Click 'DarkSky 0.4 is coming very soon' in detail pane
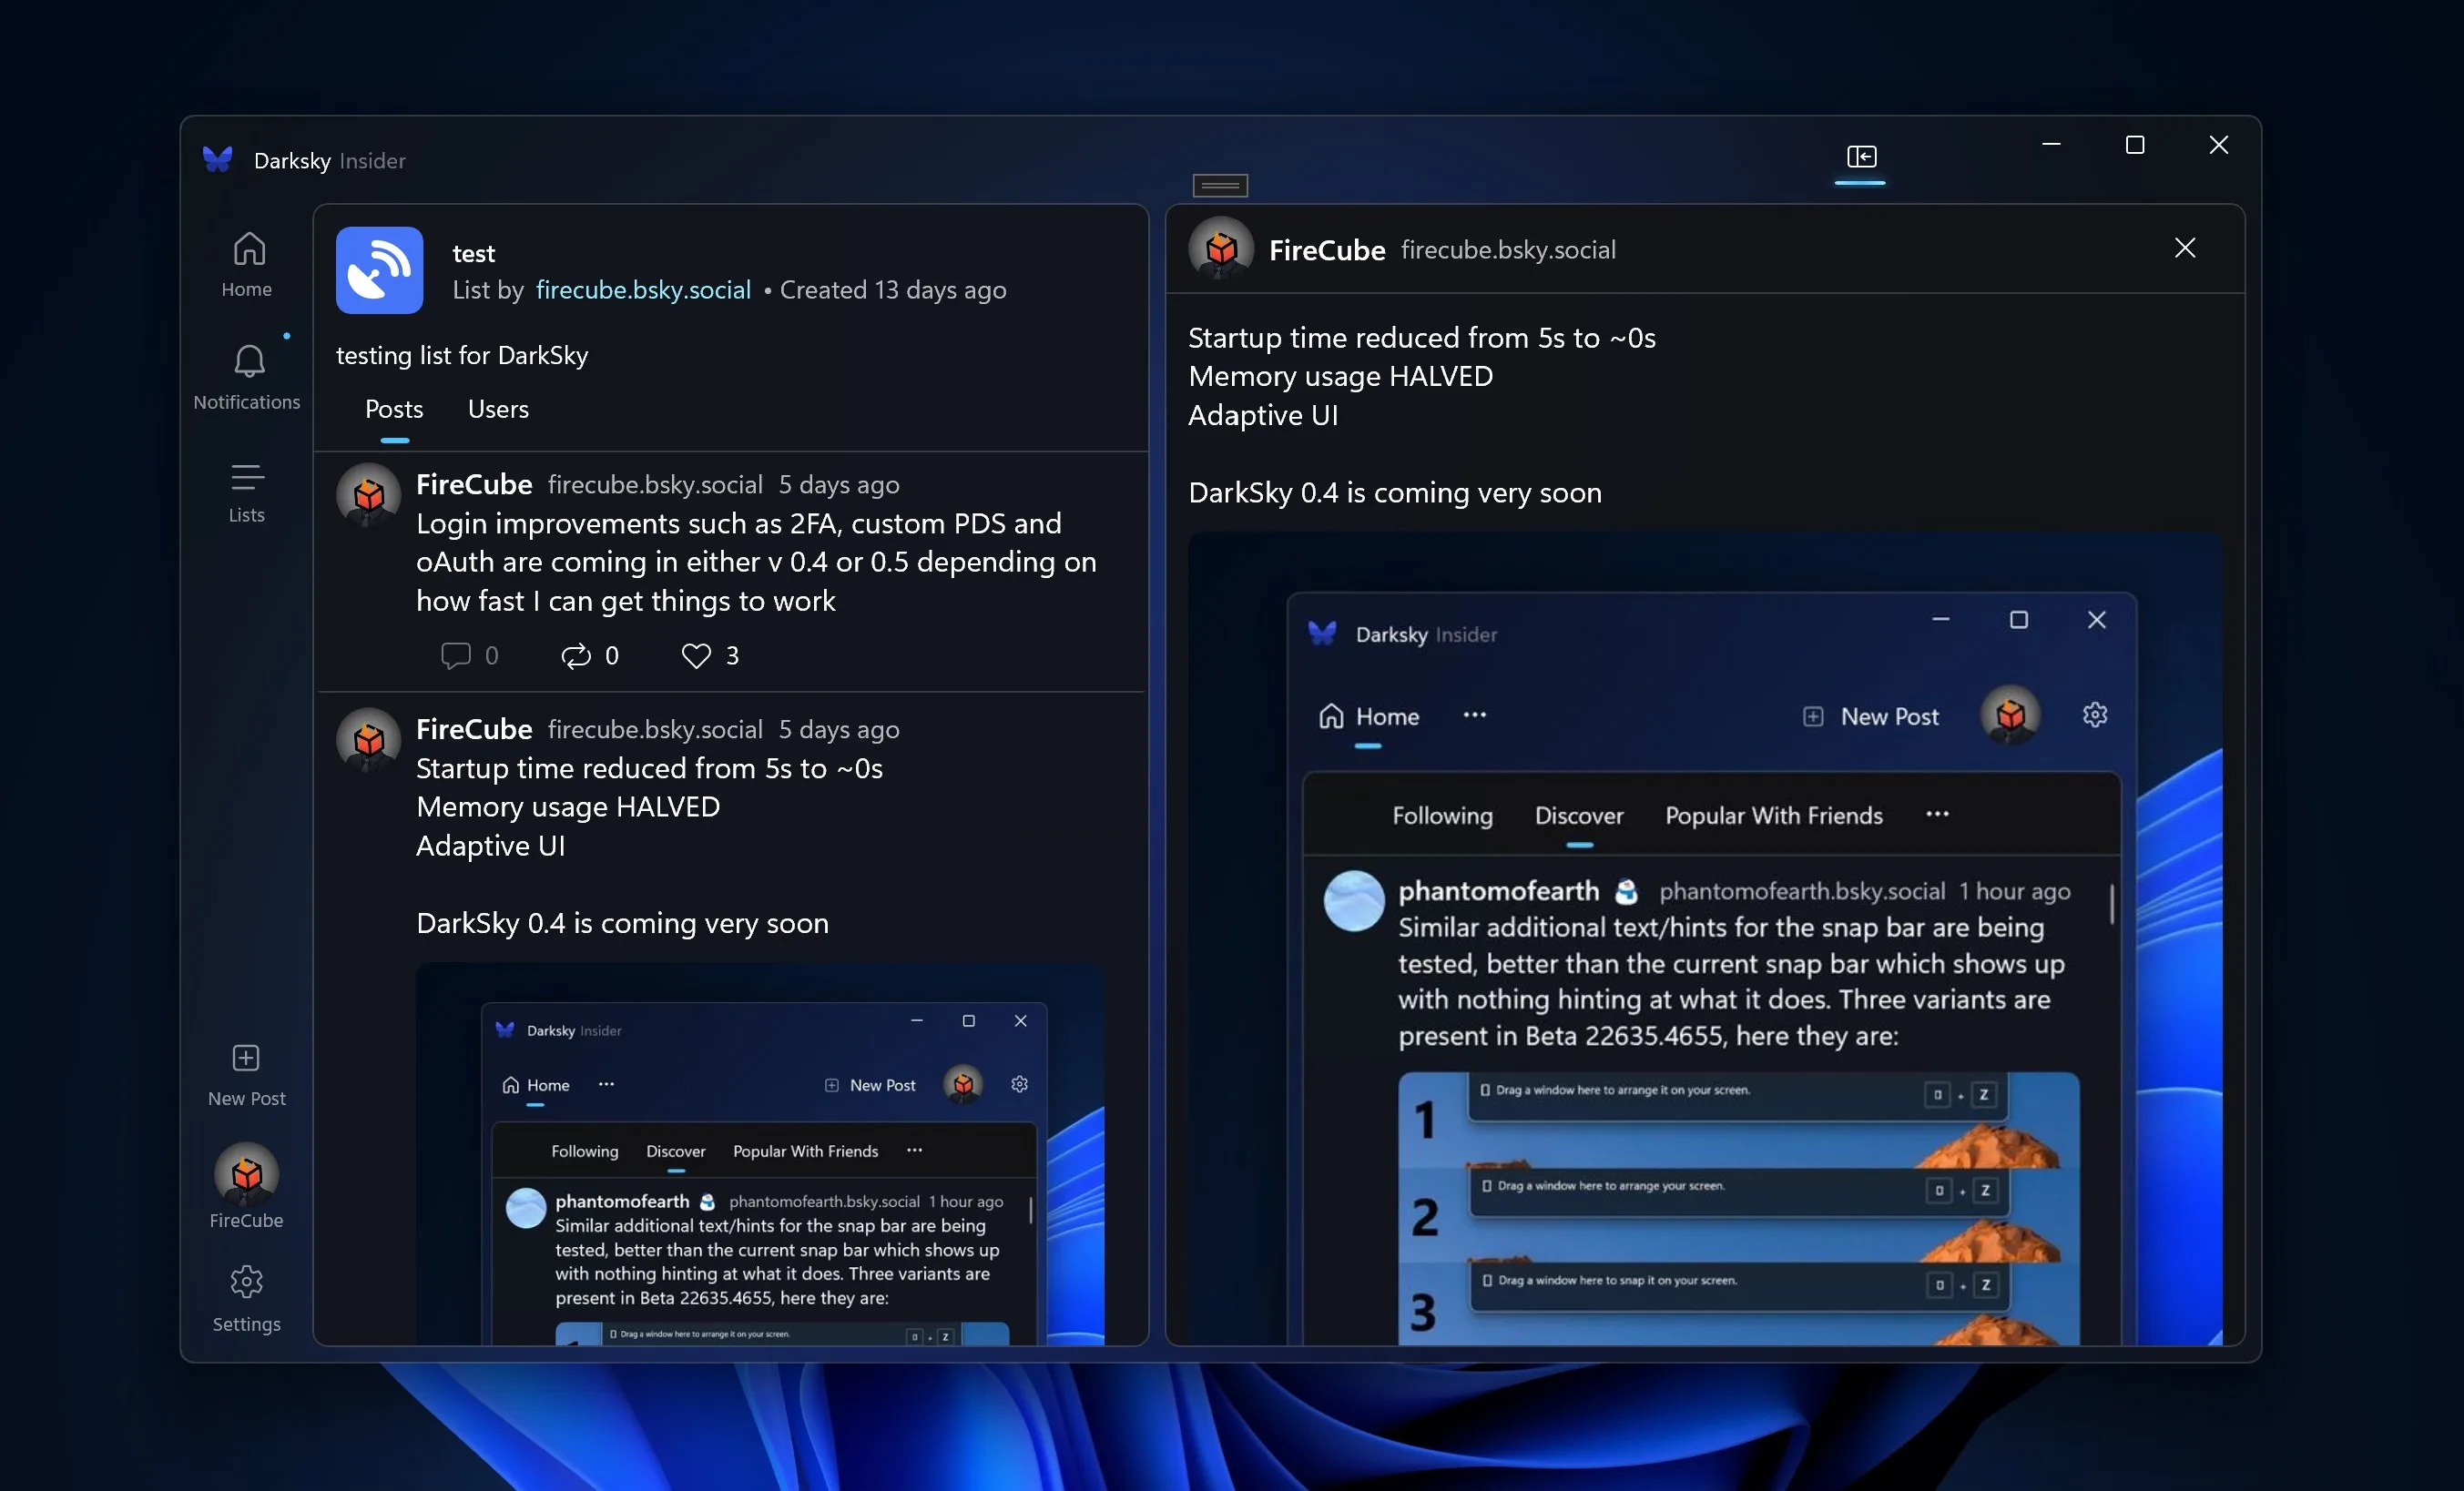This screenshot has height=1491, width=2464. pos(1395,492)
